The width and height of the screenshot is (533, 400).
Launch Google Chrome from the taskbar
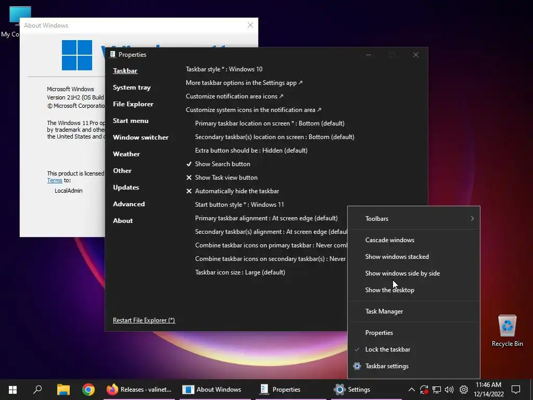(x=88, y=390)
